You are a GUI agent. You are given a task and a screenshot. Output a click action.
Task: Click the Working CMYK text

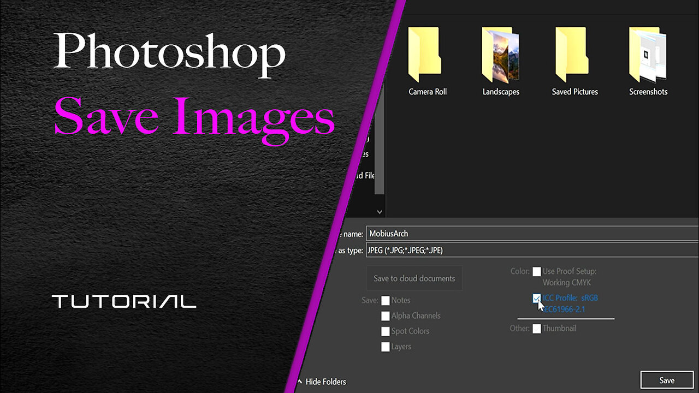click(567, 283)
